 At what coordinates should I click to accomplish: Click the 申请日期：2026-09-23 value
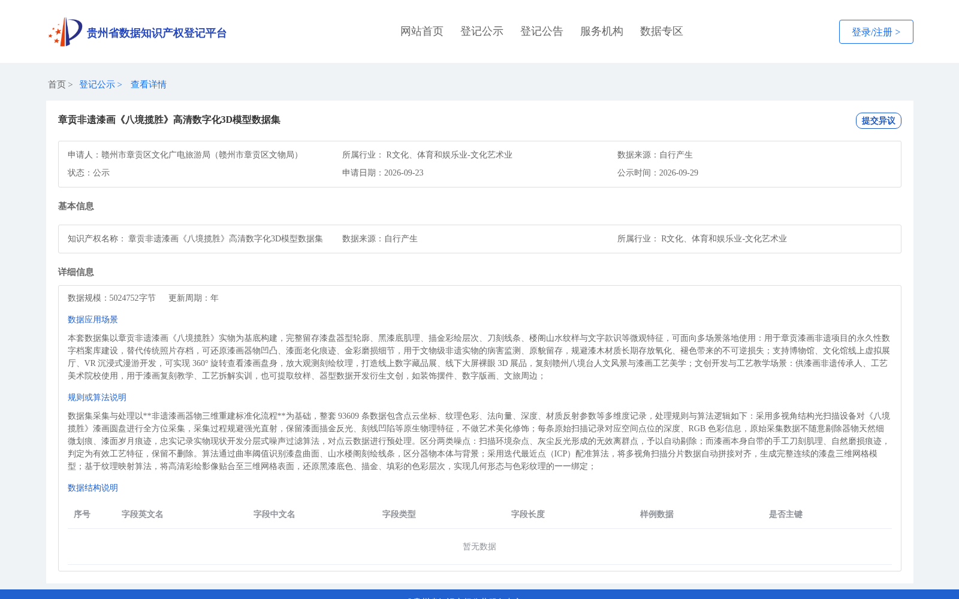[x=383, y=173]
